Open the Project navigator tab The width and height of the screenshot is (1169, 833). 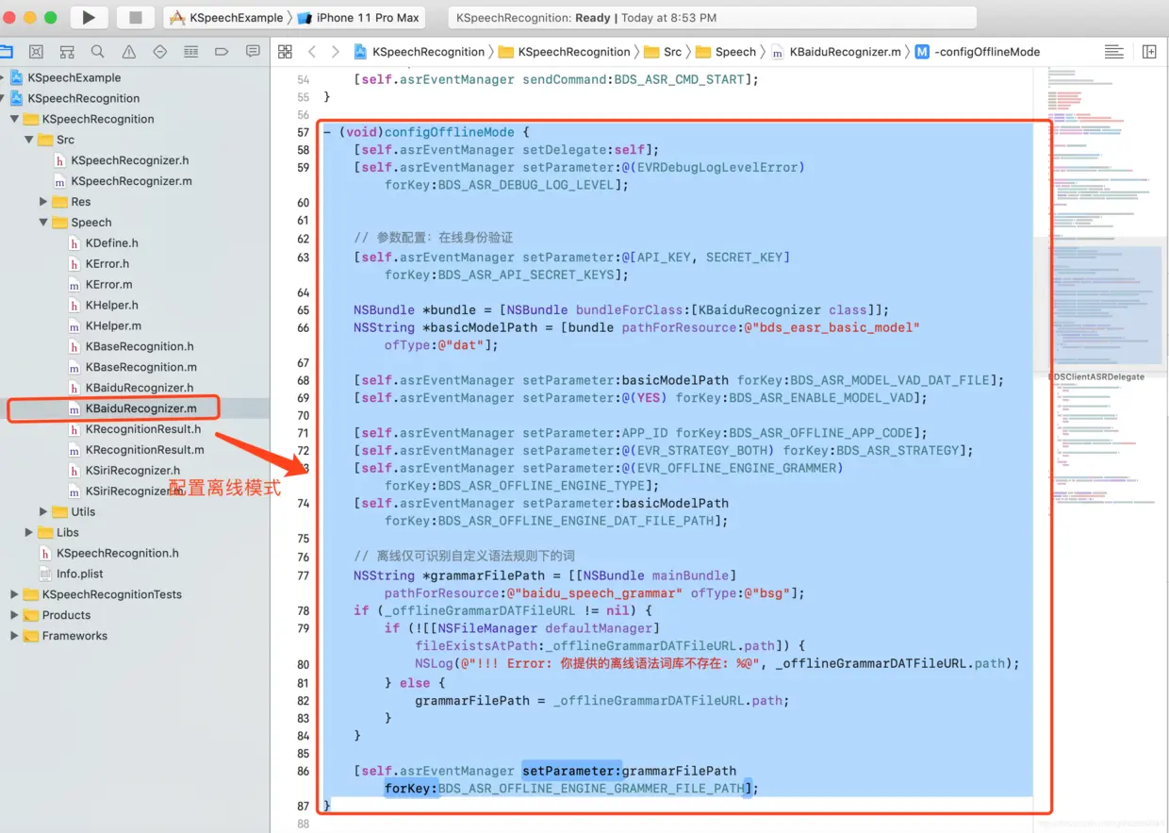(6, 52)
